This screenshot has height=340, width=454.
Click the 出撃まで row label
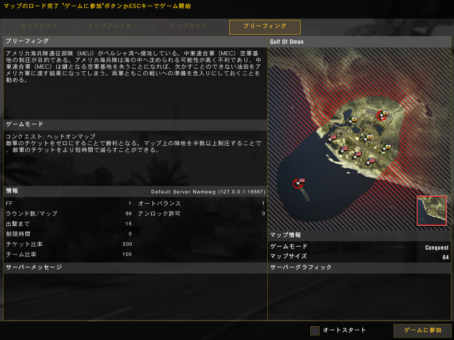pos(18,224)
